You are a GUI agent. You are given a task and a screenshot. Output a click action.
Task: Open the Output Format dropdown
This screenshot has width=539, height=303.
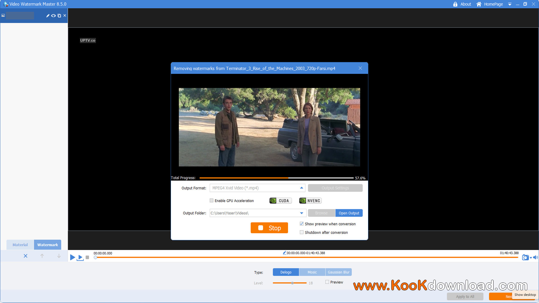coord(257,188)
